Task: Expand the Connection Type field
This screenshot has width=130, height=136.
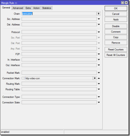Action: (99, 97)
